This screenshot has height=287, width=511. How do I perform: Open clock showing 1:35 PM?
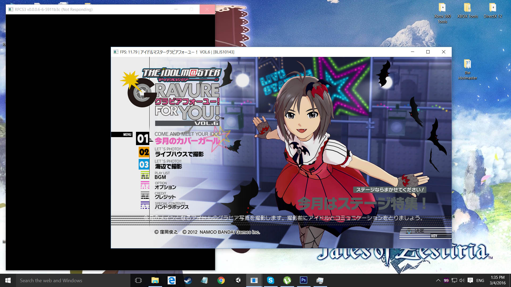point(498,280)
